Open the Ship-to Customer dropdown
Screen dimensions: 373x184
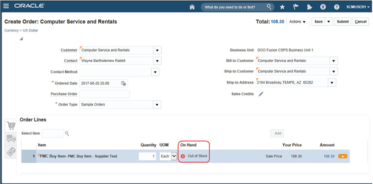pos(333,71)
